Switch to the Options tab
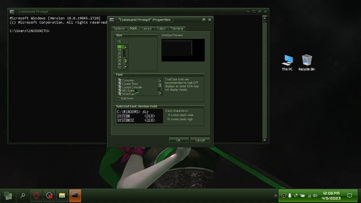 pyautogui.click(x=119, y=29)
